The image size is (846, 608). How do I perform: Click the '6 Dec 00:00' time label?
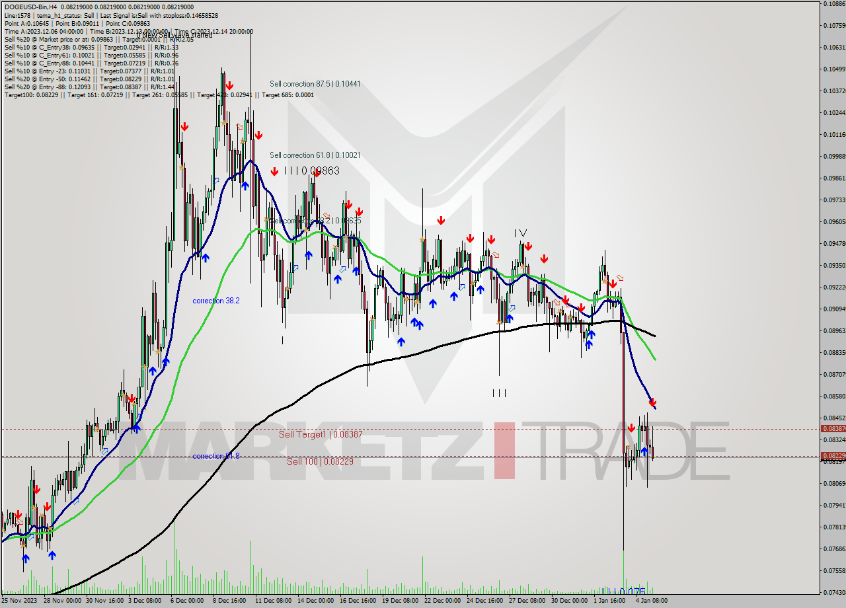(188, 601)
